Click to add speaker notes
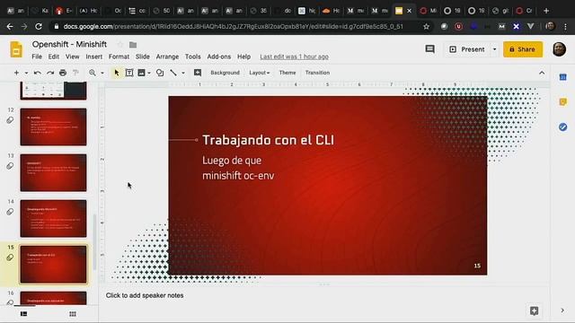The width and height of the screenshot is (575, 323). click(145, 295)
